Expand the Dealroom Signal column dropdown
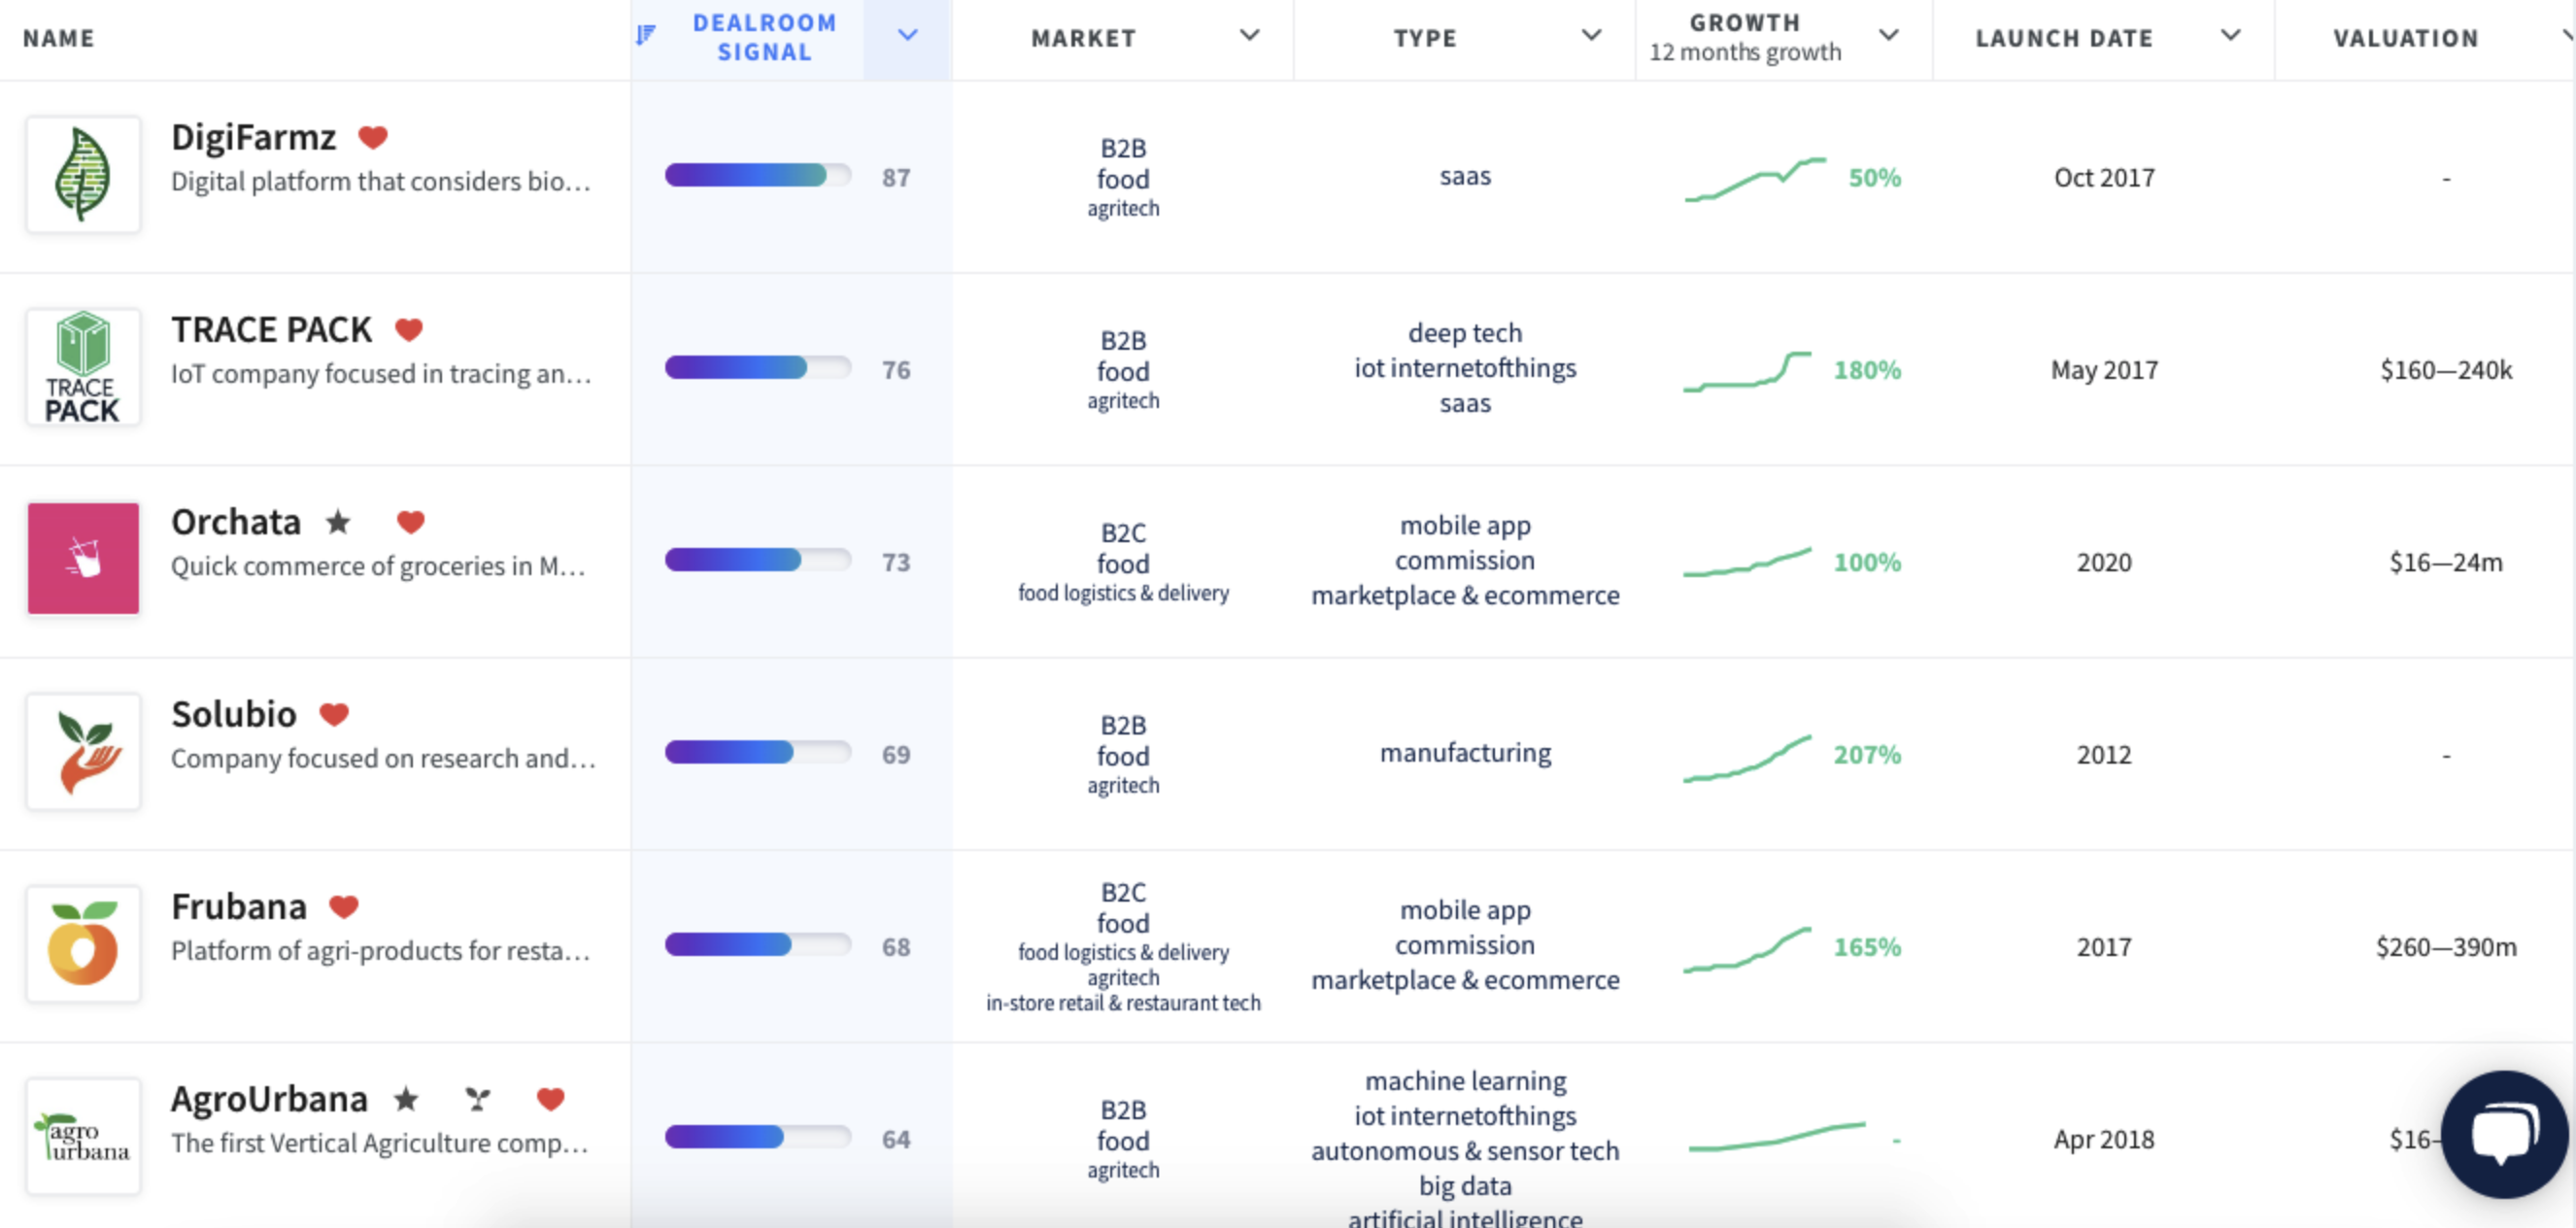Screen dimensions: 2576x1228 [x=907, y=36]
